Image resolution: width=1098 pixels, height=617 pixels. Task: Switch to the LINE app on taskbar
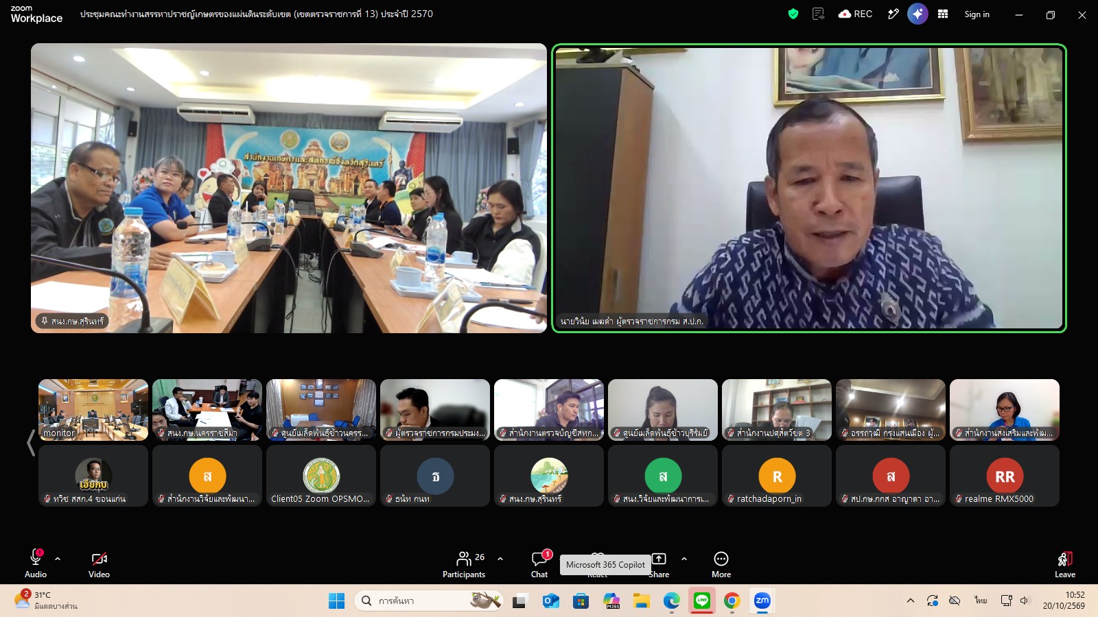pyautogui.click(x=702, y=601)
